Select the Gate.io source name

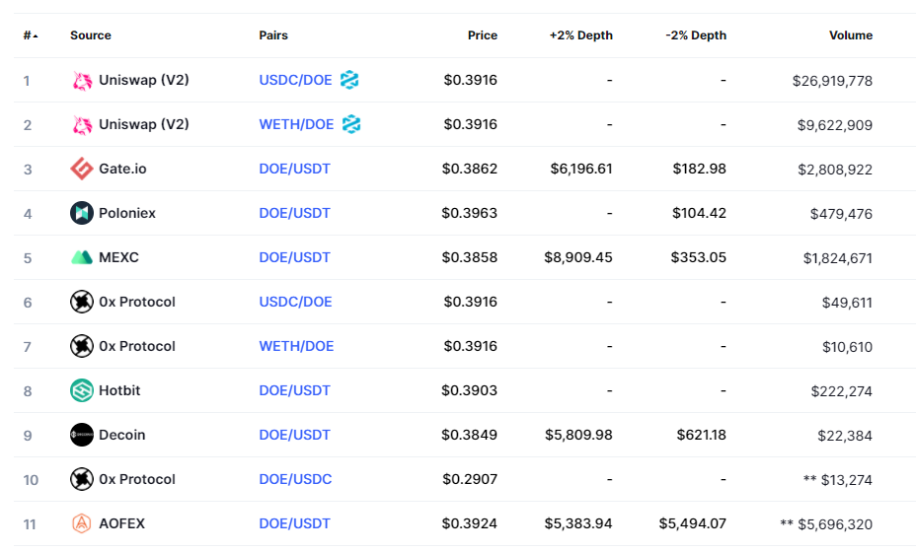(122, 169)
